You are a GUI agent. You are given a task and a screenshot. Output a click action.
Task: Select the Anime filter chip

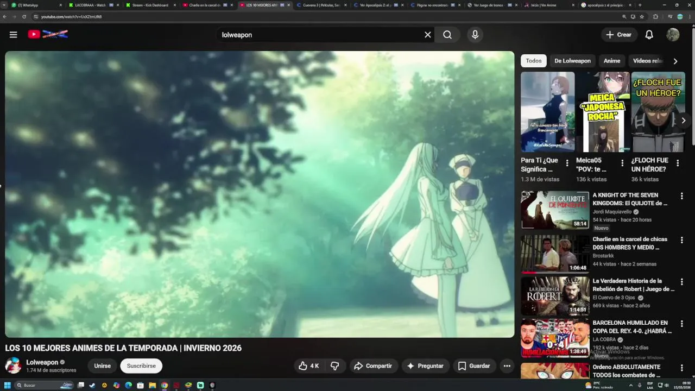click(x=611, y=61)
